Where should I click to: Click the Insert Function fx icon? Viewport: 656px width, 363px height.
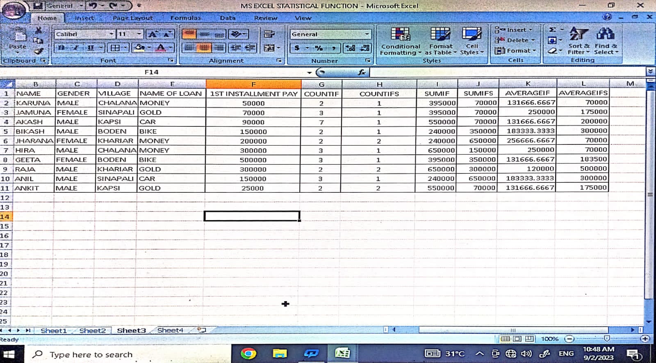[x=361, y=72]
